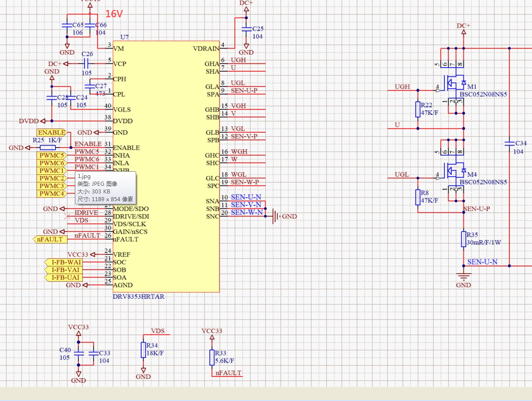Select the R33 pull-up resistor symbol
The width and height of the screenshot is (532, 401).
[212, 357]
